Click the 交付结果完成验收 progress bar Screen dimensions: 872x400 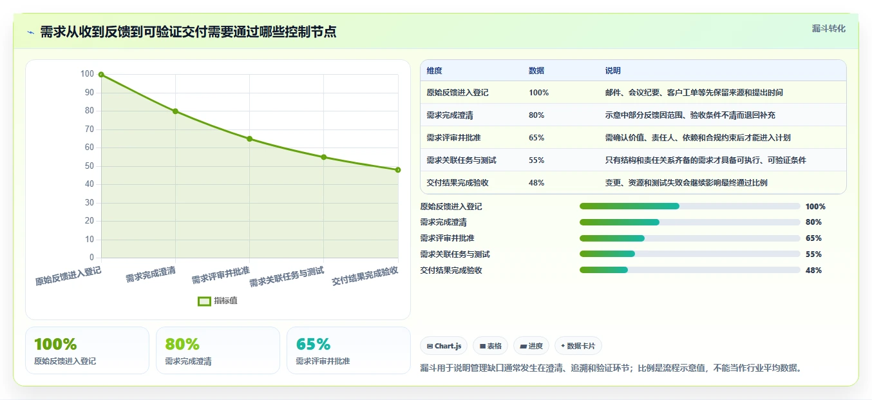690,270
